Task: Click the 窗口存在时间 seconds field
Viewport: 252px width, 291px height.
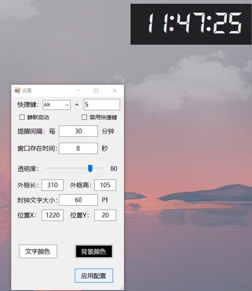Action: click(x=78, y=149)
